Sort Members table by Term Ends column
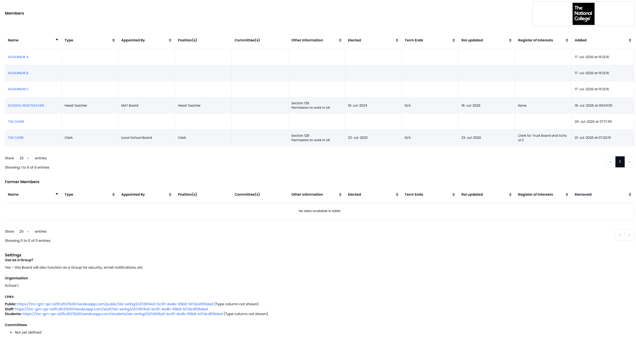 click(x=430, y=40)
